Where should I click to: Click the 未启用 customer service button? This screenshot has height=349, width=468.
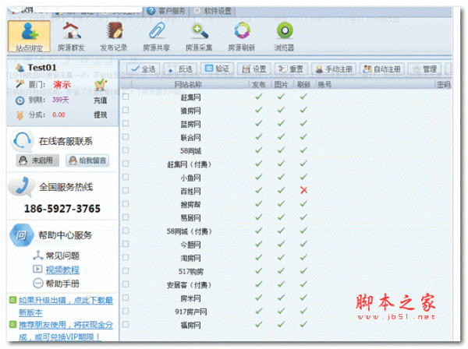click(x=37, y=160)
